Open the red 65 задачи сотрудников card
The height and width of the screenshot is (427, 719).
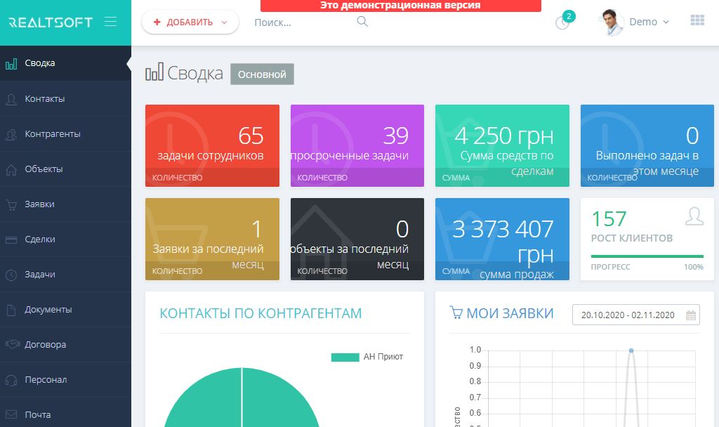click(212, 145)
